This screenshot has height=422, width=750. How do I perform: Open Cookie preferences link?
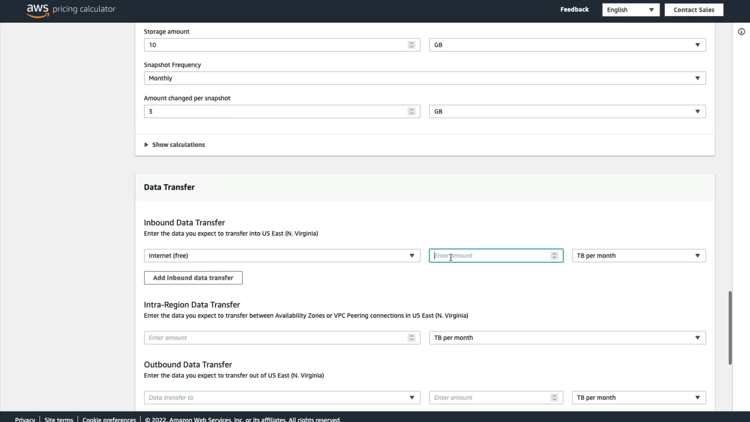(x=109, y=419)
